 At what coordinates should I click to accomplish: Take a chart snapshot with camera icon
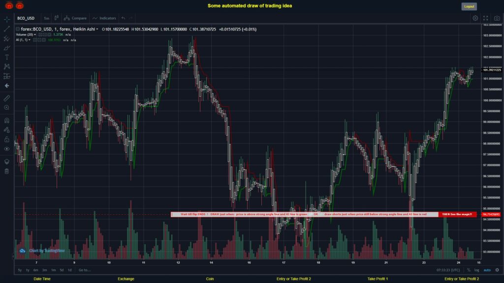point(497,18)
